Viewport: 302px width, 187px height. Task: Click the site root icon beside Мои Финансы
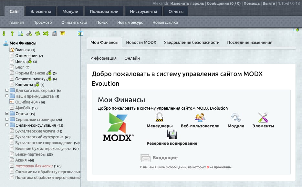tap(6, 43)
